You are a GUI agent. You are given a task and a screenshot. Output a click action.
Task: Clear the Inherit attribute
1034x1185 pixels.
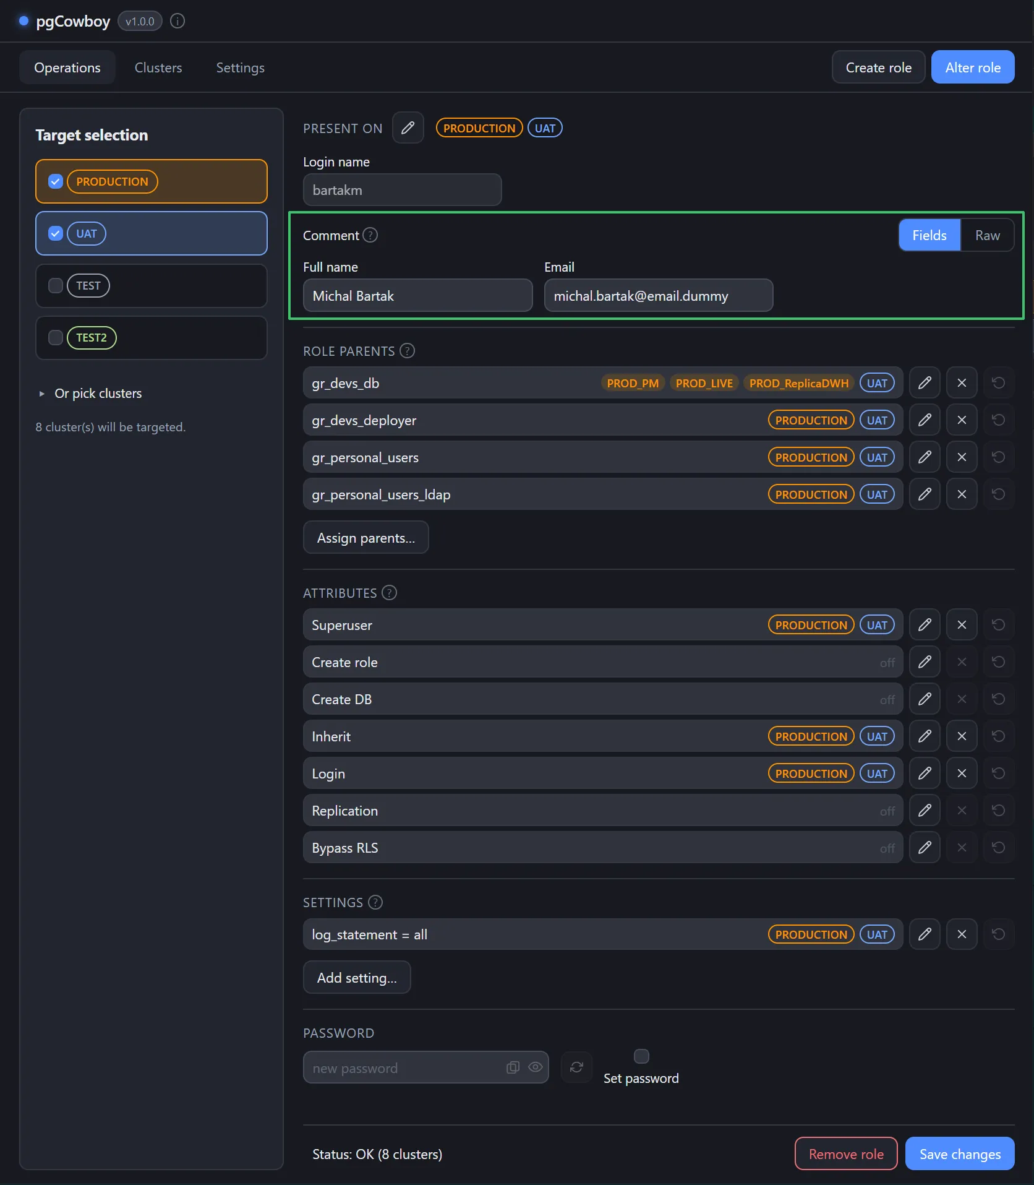coord(962,736)
